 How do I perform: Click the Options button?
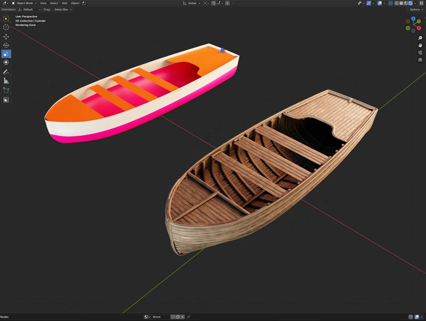[416, 9]
